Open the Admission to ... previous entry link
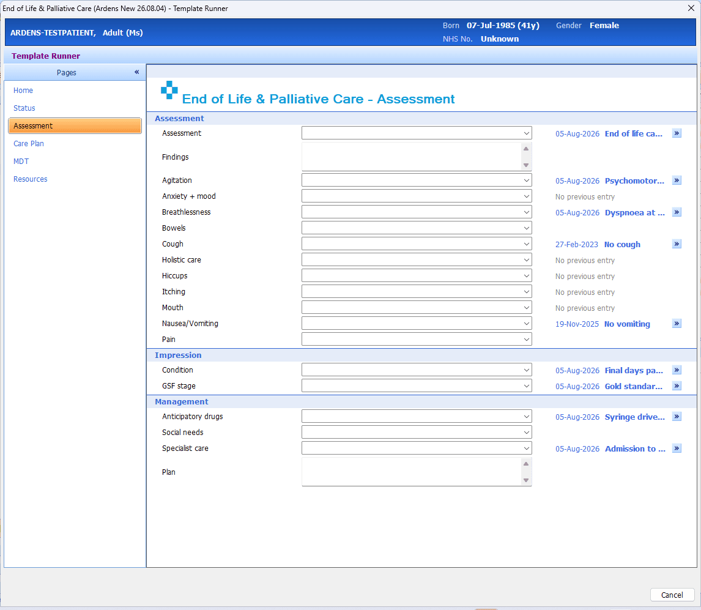The image size is (701, 610). pos(636,449)
